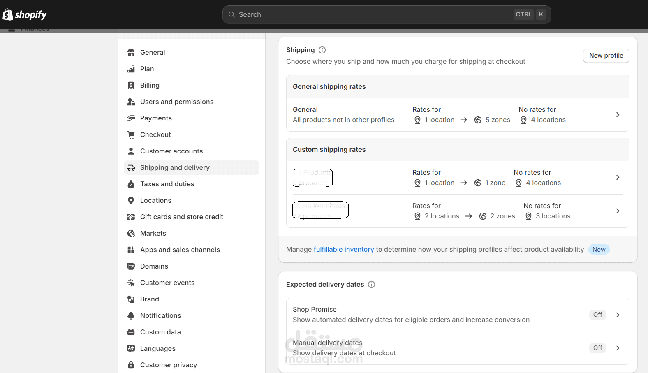Go to Payments settings

coord(156,118)
